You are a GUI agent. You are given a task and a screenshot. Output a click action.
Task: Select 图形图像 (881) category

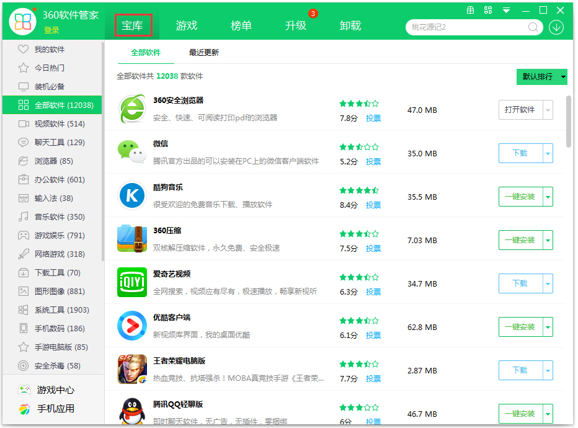[x=52, y=292]
